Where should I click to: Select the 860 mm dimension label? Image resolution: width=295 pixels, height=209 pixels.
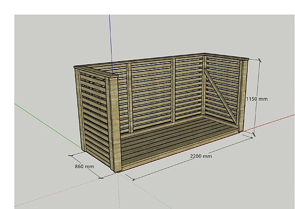(85, 166)
